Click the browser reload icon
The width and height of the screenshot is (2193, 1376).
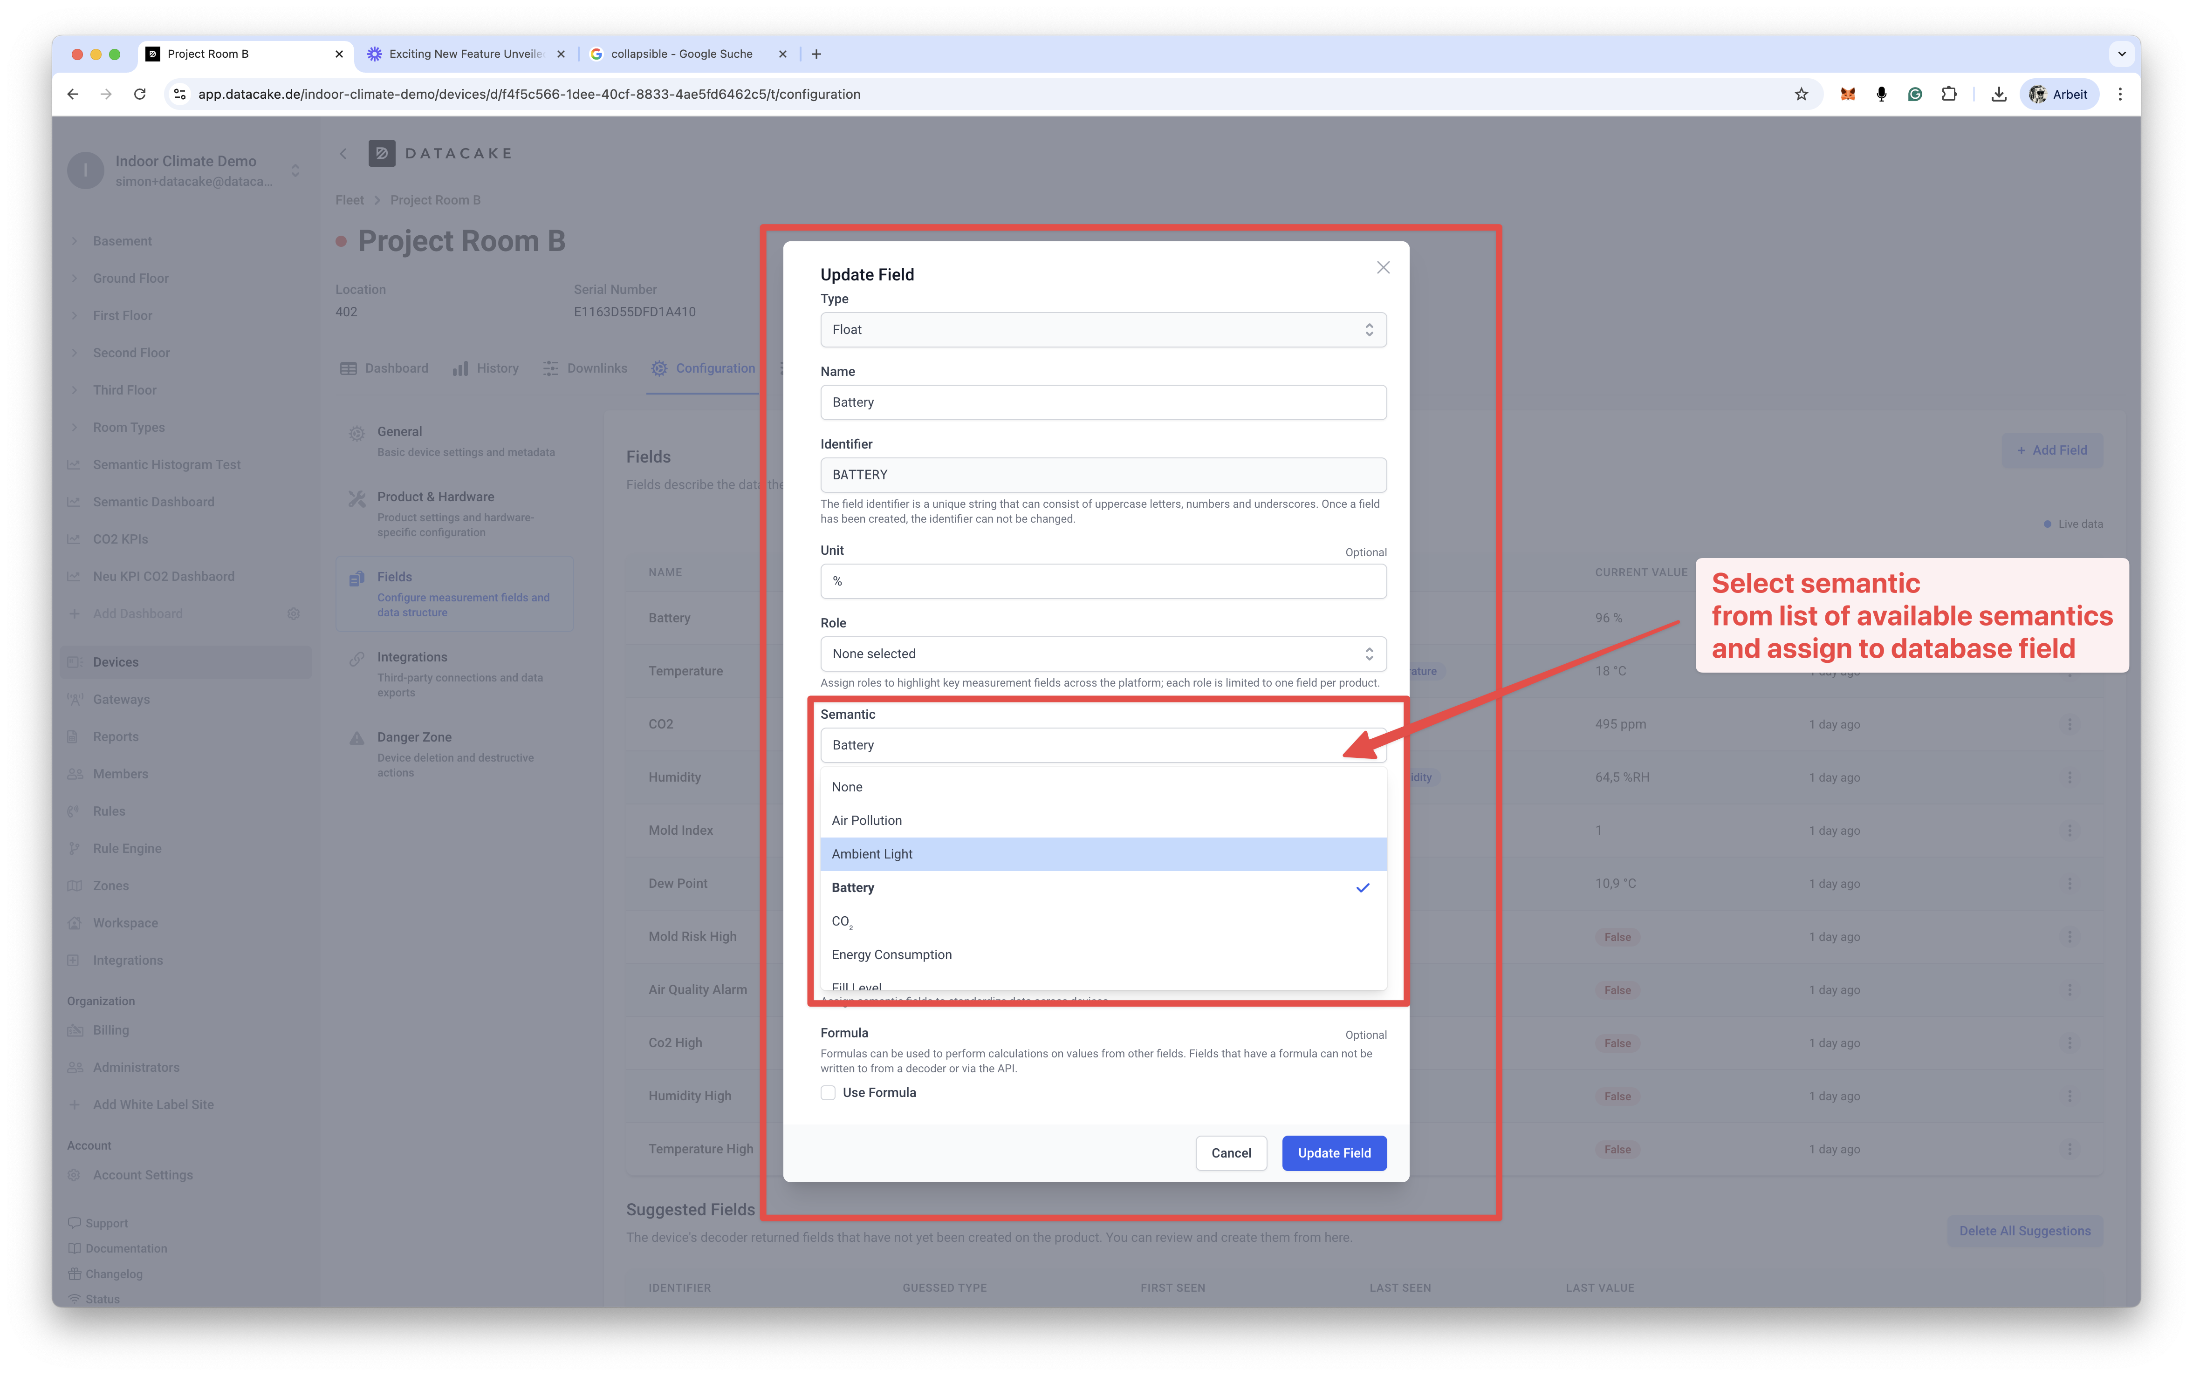(139, 94)
